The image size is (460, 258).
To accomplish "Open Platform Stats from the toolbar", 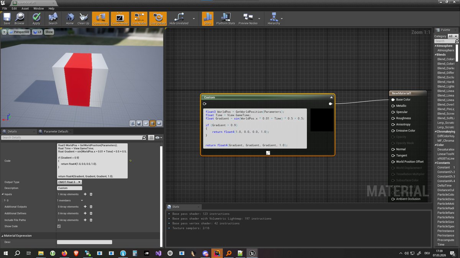I will click(x=225, y=18).
